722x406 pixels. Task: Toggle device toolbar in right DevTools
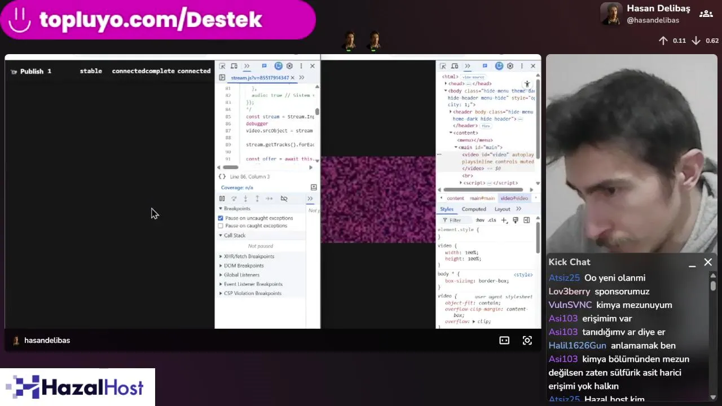coord(455,66)
